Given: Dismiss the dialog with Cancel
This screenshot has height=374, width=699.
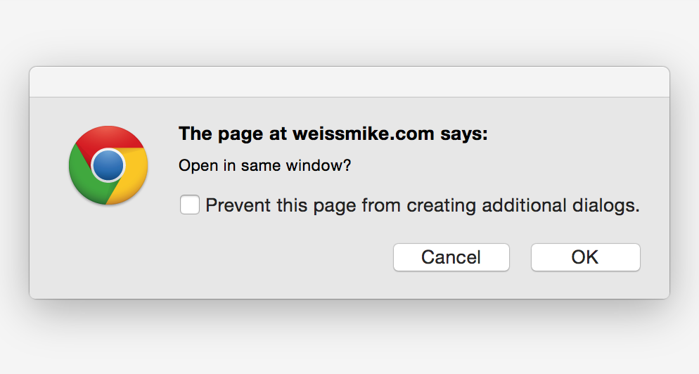Looking at the screenshot, I should (x=451, y=257).
